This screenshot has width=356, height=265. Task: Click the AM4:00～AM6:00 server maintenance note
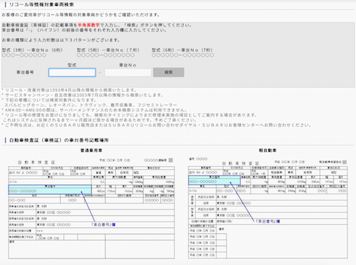95,110
